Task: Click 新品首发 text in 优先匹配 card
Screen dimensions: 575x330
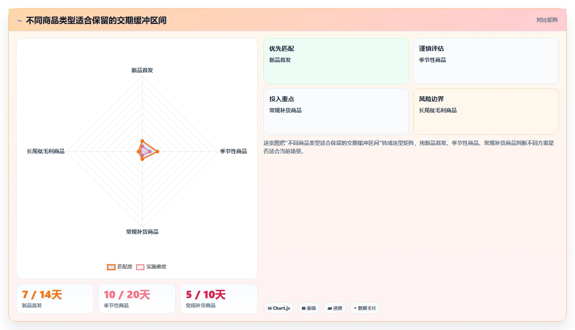Action: [x=280, y=60]
